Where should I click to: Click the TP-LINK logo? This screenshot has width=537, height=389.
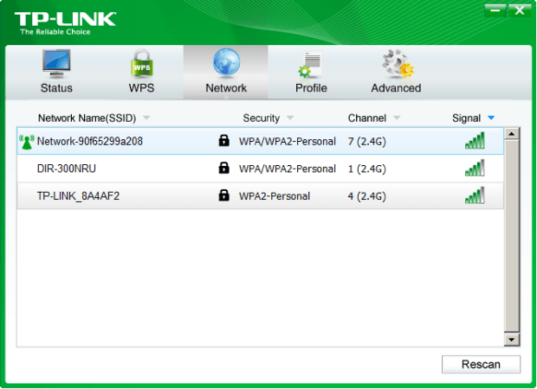click(65, 22)
